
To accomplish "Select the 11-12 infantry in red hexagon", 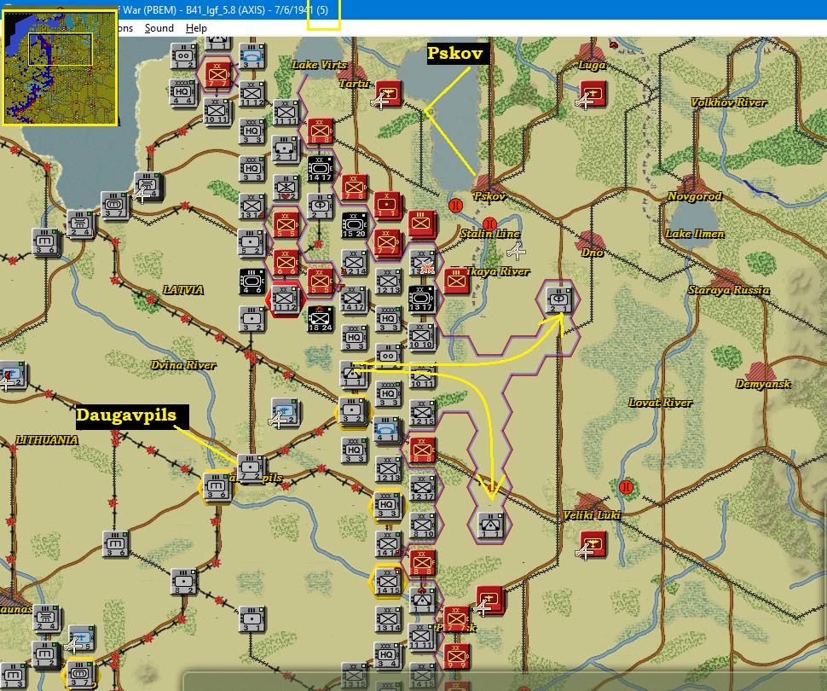I will pyautogui.click(x=285, y=299).
